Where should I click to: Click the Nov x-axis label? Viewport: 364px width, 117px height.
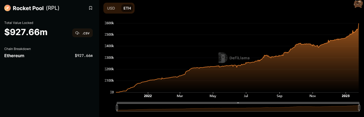(313, 96)
